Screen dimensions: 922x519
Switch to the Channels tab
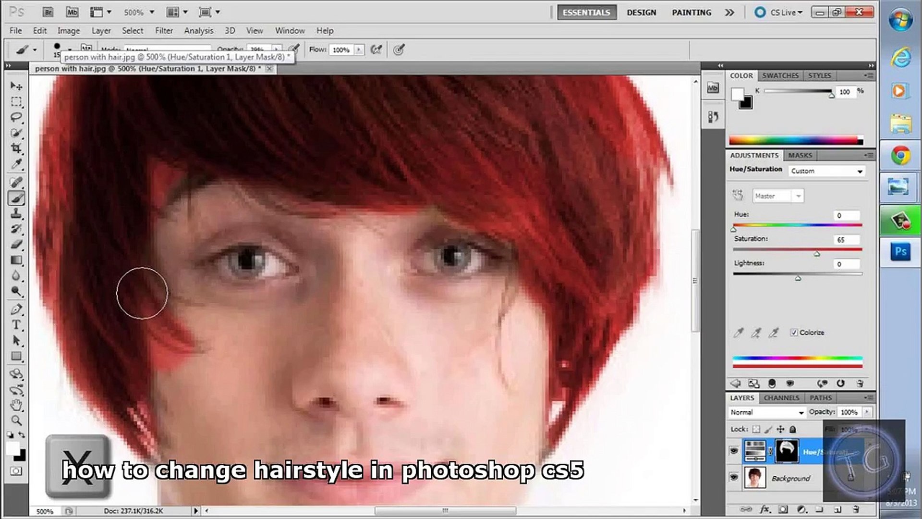coord(781,398)
